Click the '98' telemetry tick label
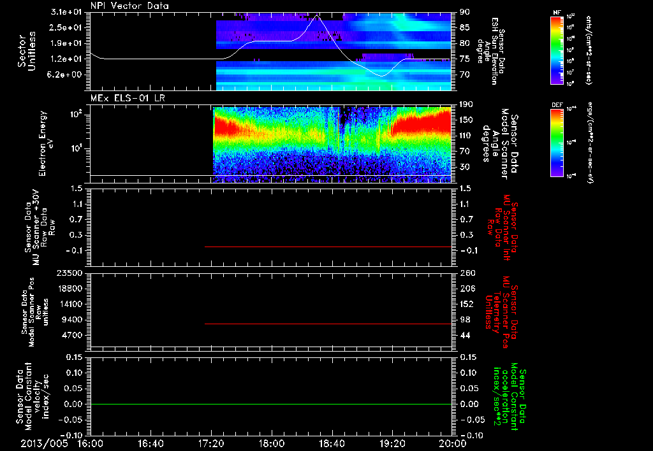This screenshot has width=653, height=451. [x=465, y=320]
